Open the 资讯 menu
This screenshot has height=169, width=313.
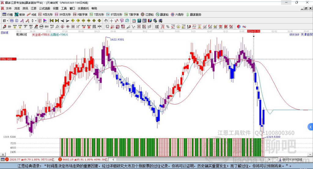(x=25, y=8)
